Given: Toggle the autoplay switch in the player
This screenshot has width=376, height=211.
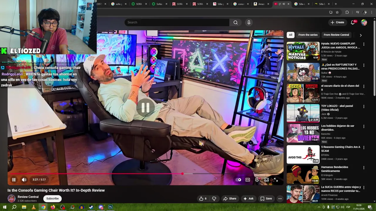Looking at the screenshot, I should coord(238,180).
